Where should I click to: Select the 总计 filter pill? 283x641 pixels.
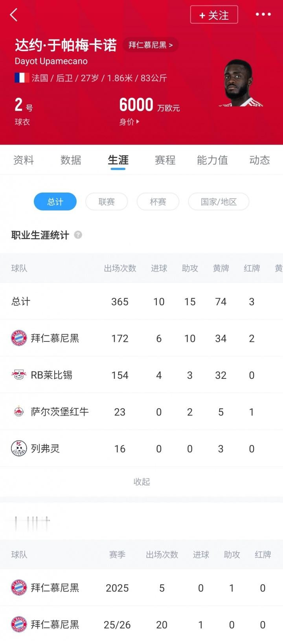point(55,202)
